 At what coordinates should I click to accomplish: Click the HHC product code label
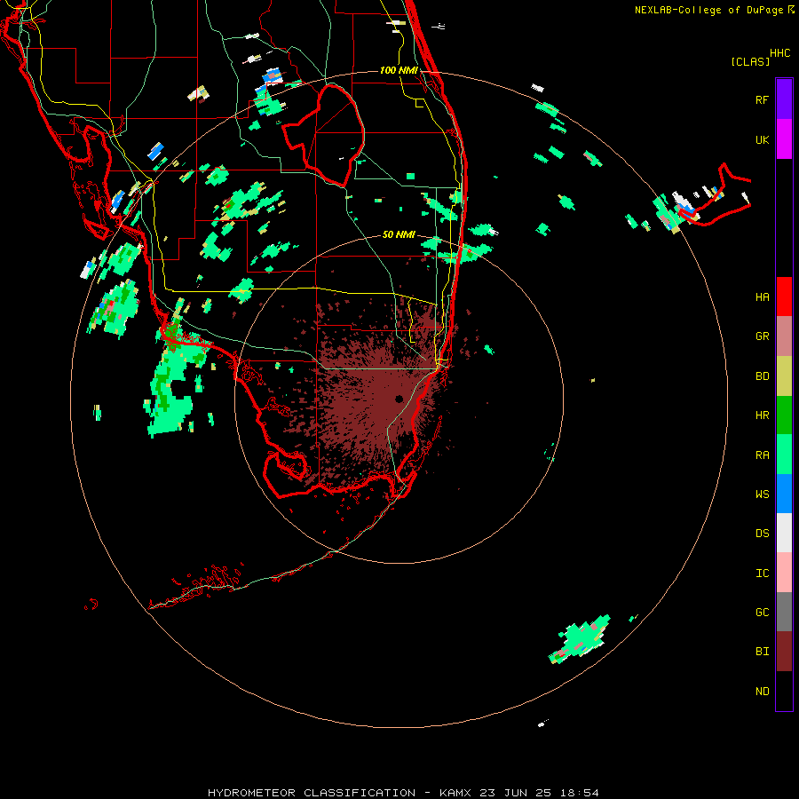click(779, 53)
